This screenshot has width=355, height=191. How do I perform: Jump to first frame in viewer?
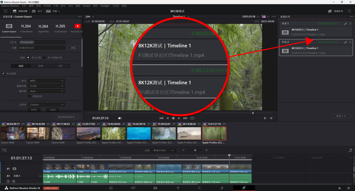[161, 118]
